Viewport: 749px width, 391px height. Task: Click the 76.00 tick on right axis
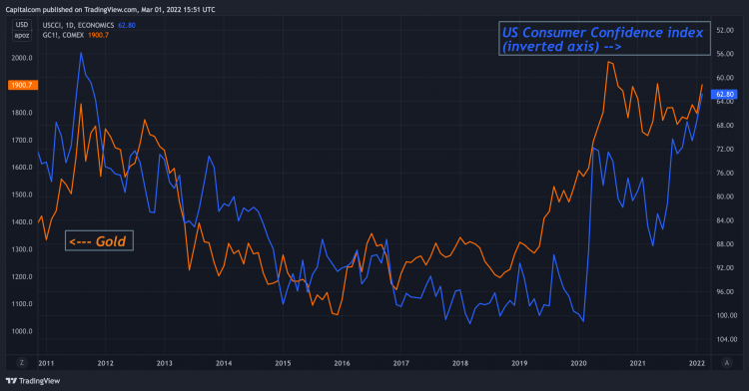click(x=725, y=174)
